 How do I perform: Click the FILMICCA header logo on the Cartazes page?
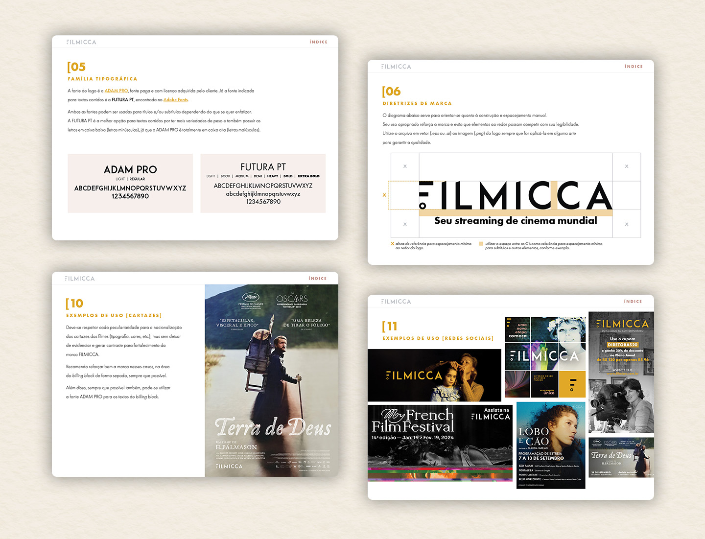coord(80,279)
